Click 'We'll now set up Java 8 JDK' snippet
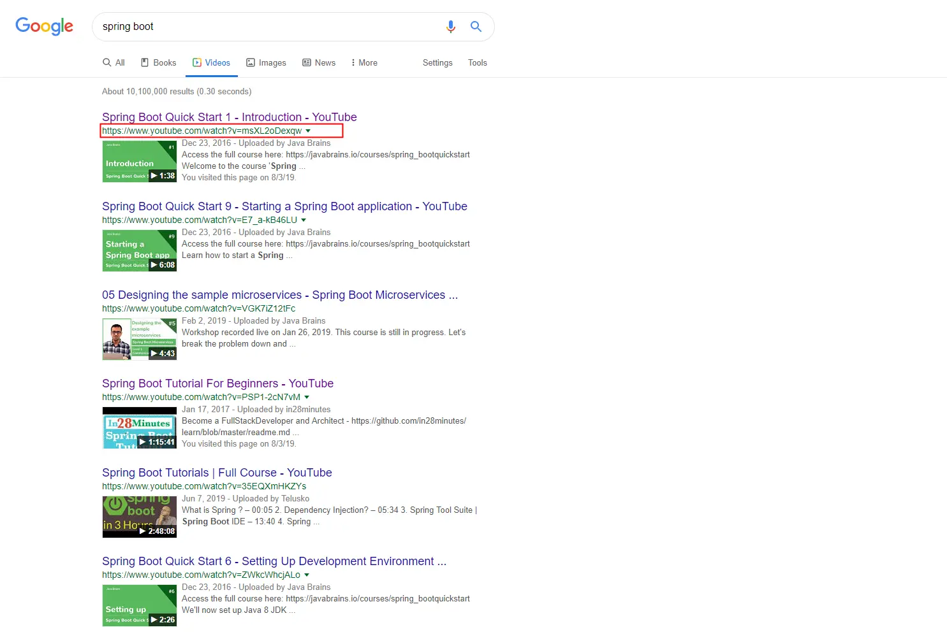Screen dimensions: 947x639 (x=239, y=610)
